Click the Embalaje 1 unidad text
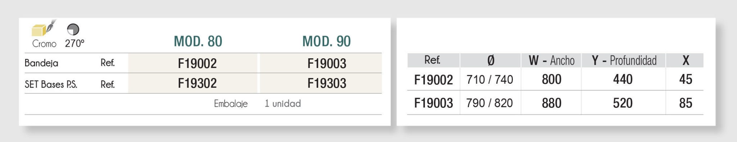The height and width of the screenshot is (142, 737). (257, 104)
